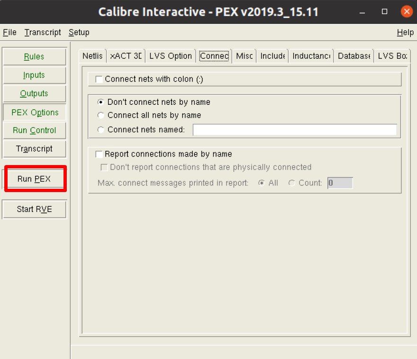Select Don't connect nets by name

coord(100,102)
